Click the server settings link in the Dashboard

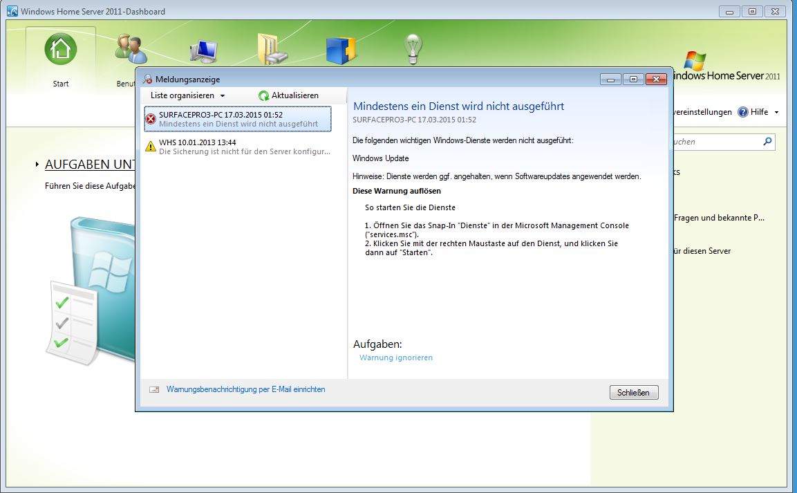(702, 112)
